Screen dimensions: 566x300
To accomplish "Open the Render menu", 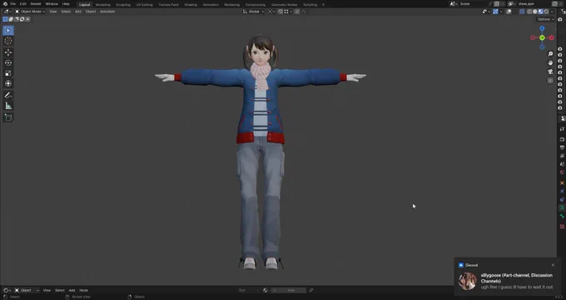I will pos(36,4).
